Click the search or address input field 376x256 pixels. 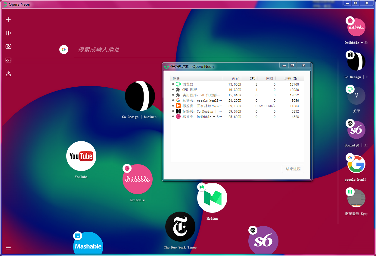[x=185, y=50]
